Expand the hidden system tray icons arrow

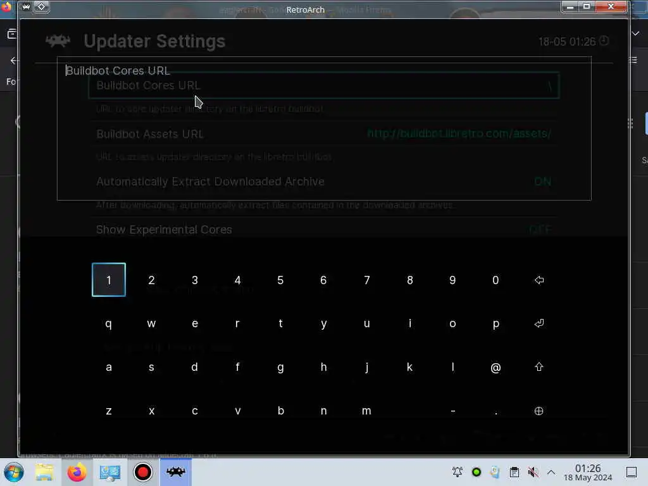[x=551, y=472]
